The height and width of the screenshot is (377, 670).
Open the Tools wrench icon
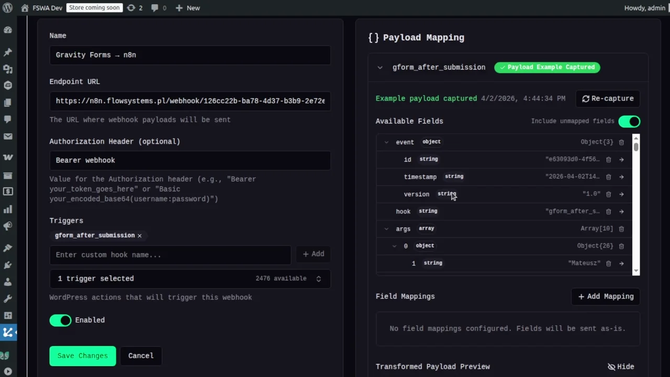coord(8,299)
